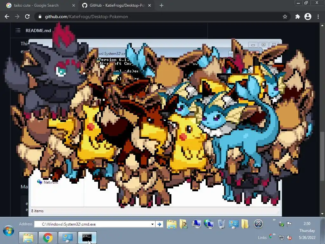The image size is (325, 244).
Task: Open the user folder icon in the taskbar toolbar
Action: [x=183, y=224]
